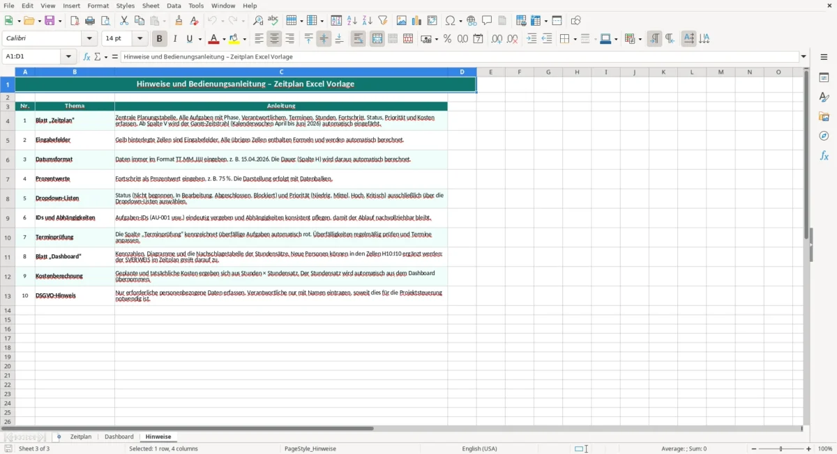
Task: Open the sidebar Gallery icon
Action: pos(824,116)
